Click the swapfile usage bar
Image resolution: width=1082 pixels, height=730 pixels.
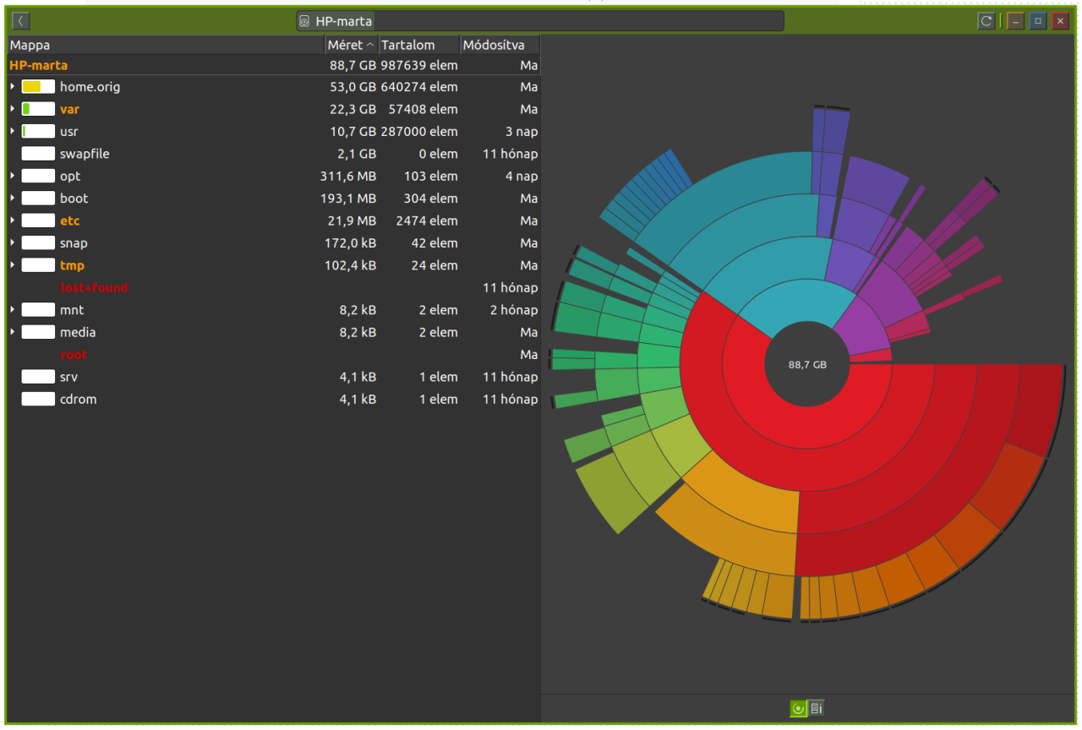pyautogui.click(x=38, y=154)
